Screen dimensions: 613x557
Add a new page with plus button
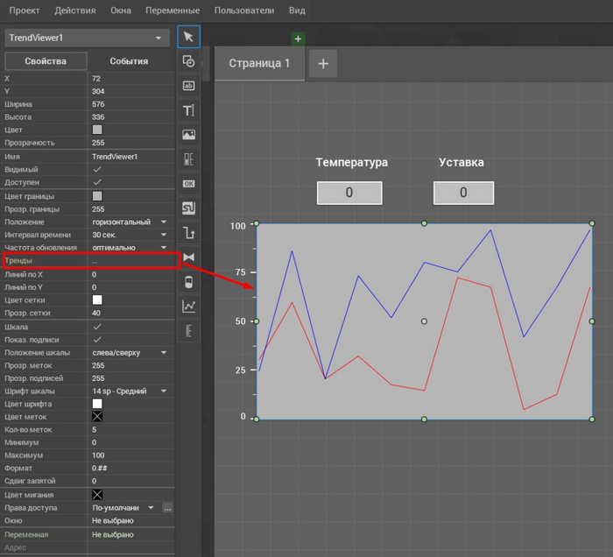tap(323, 63)
